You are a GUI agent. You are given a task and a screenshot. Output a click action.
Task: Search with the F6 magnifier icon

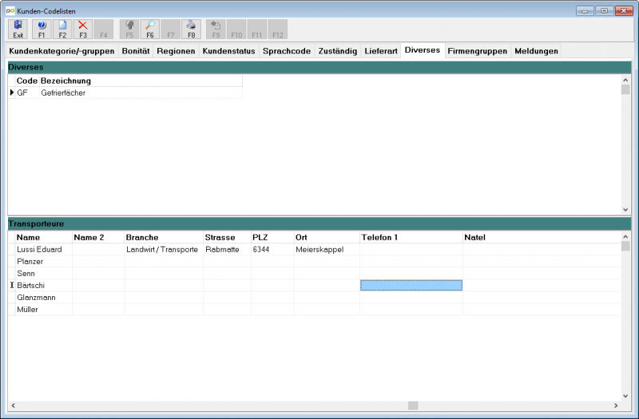point(150,30)
